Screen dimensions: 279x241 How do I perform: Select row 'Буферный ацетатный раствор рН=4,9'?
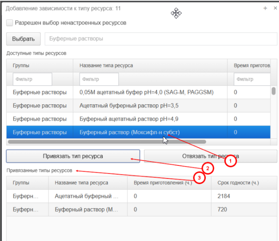(138, 119)
